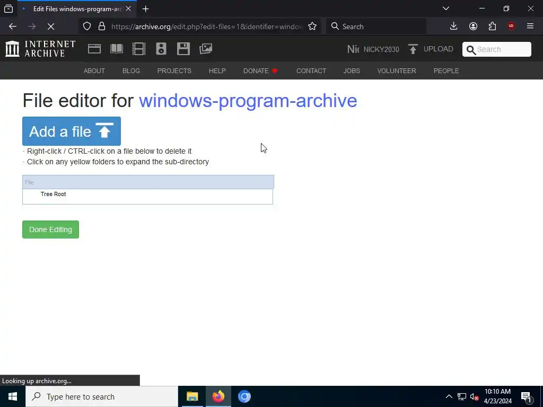This screenshot has height=407, width=543.
Task: Click the browser address bar URL
Action: coord(207,26)
